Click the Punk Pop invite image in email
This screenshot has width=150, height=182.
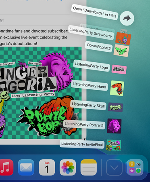pos(41,93)
